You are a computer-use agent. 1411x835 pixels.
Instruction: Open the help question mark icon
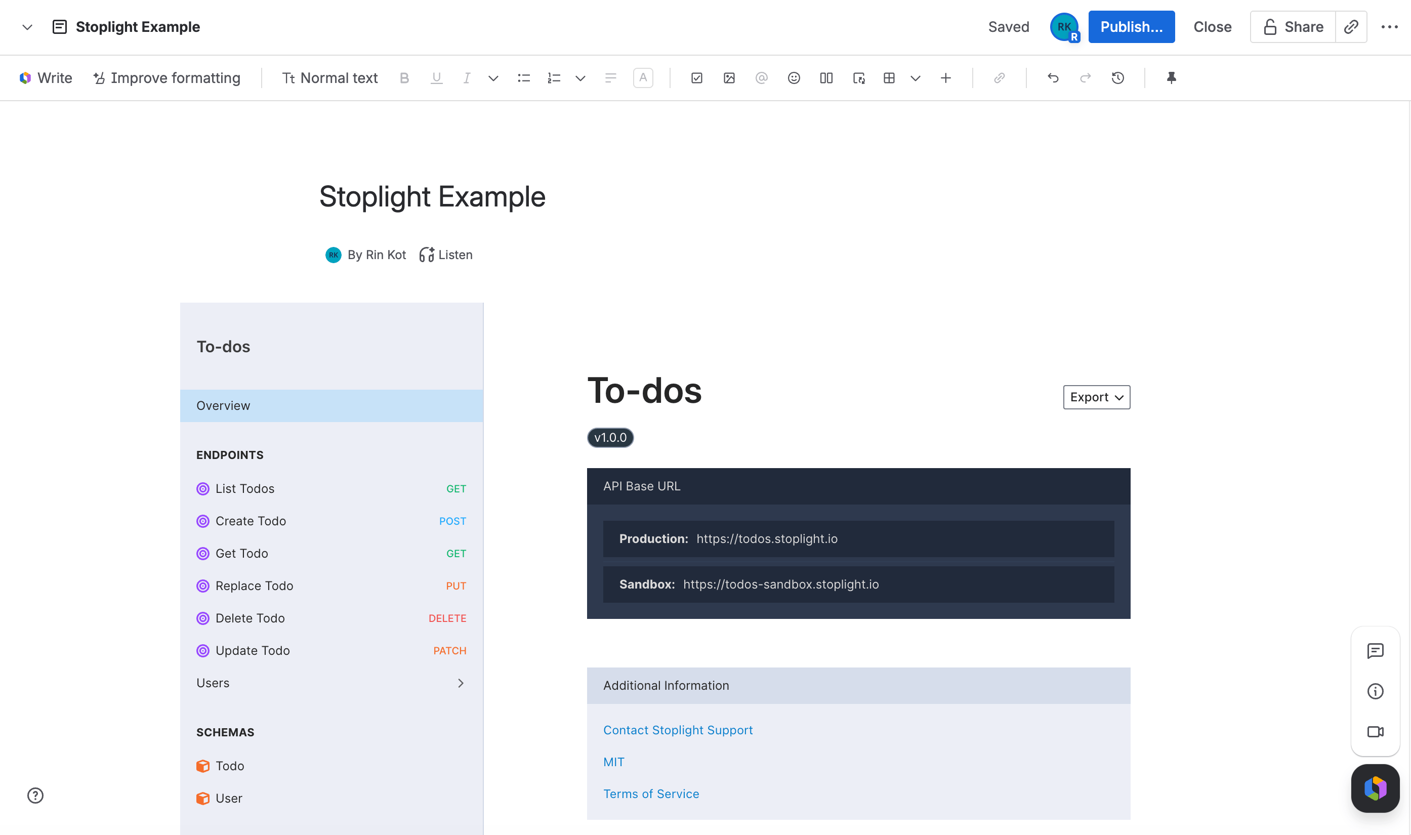click(35, 795)
